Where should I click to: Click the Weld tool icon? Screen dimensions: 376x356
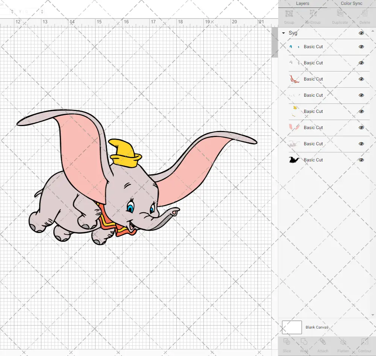pos(304,342)
